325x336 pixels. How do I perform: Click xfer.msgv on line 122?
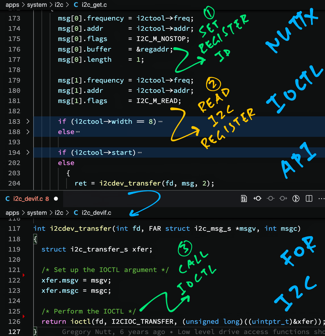(x=60, y=280)
